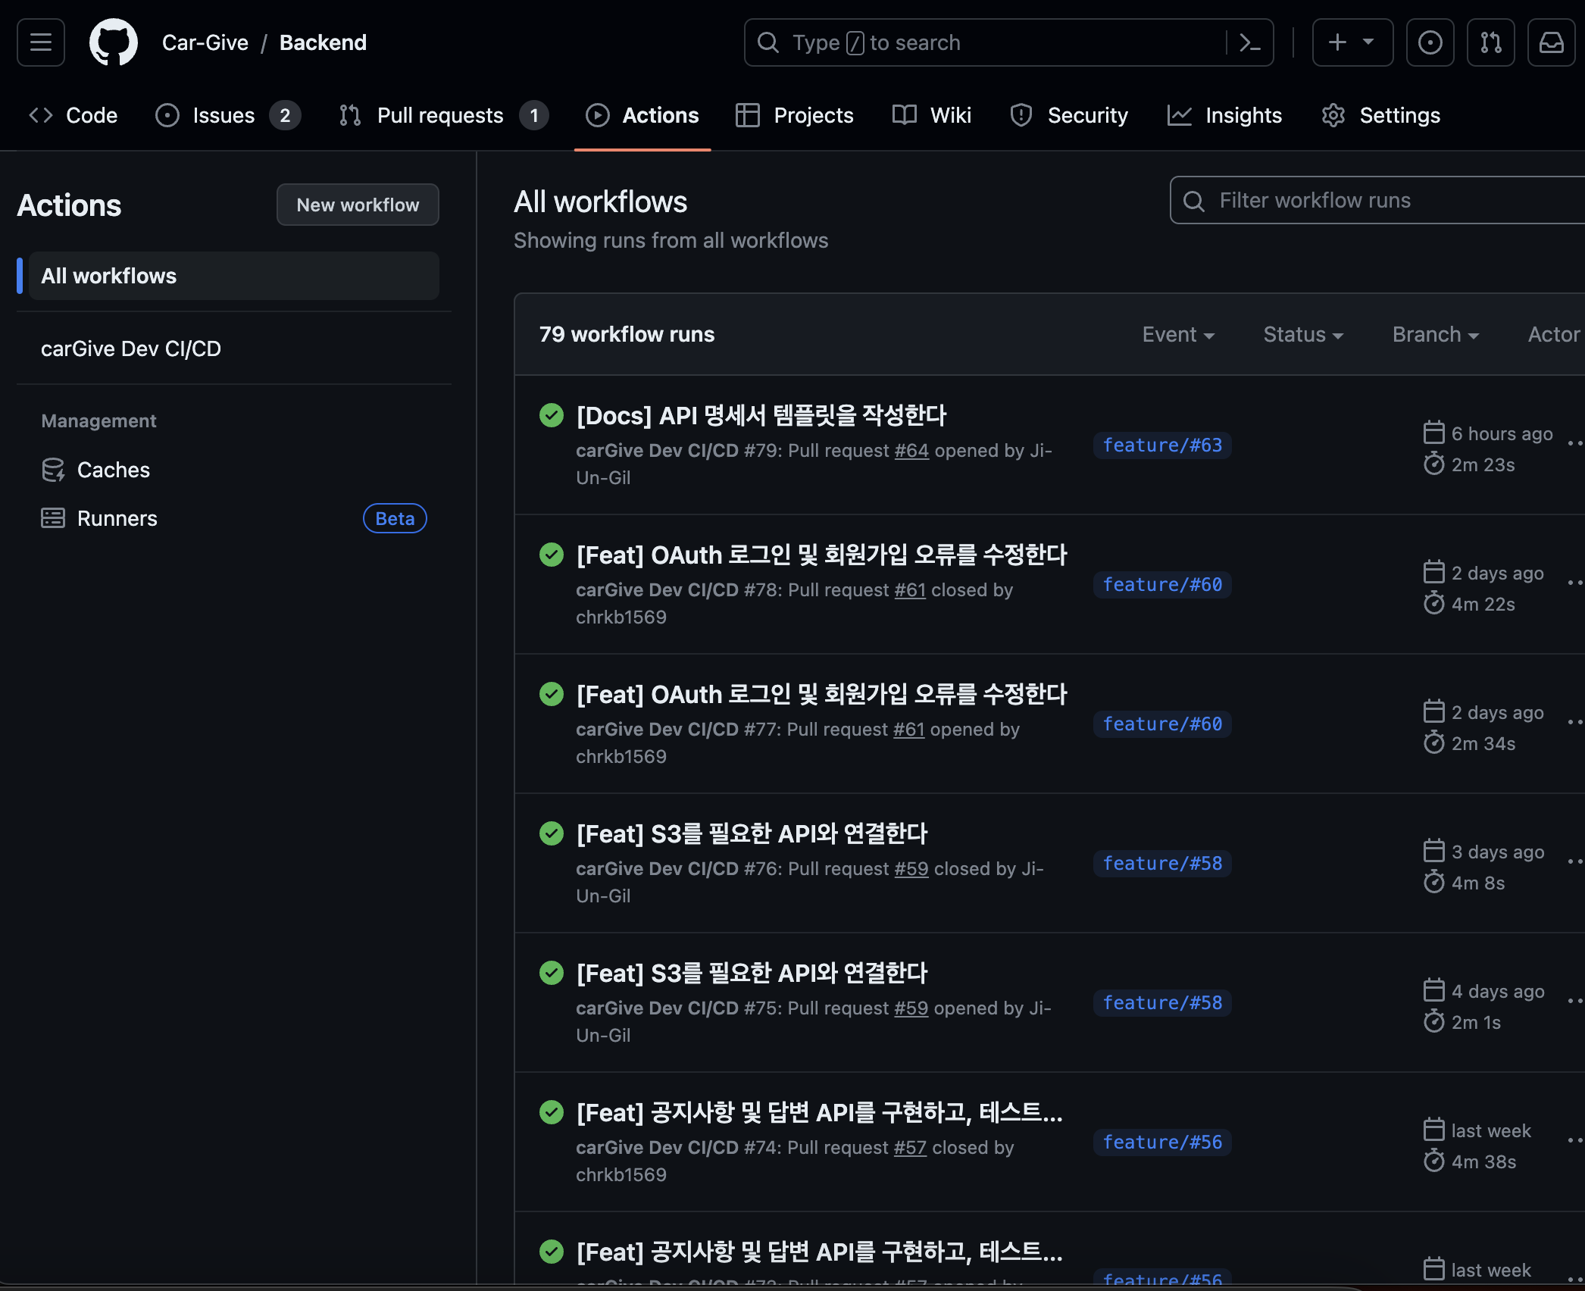This screenshot has width=1585, height=1291.
Task: Click the plus create-new icon
Action: 1337,42
